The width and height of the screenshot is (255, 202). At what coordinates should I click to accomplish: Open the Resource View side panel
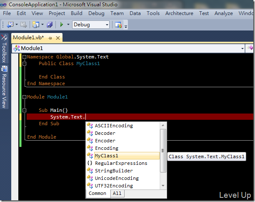tap(4, 87)
